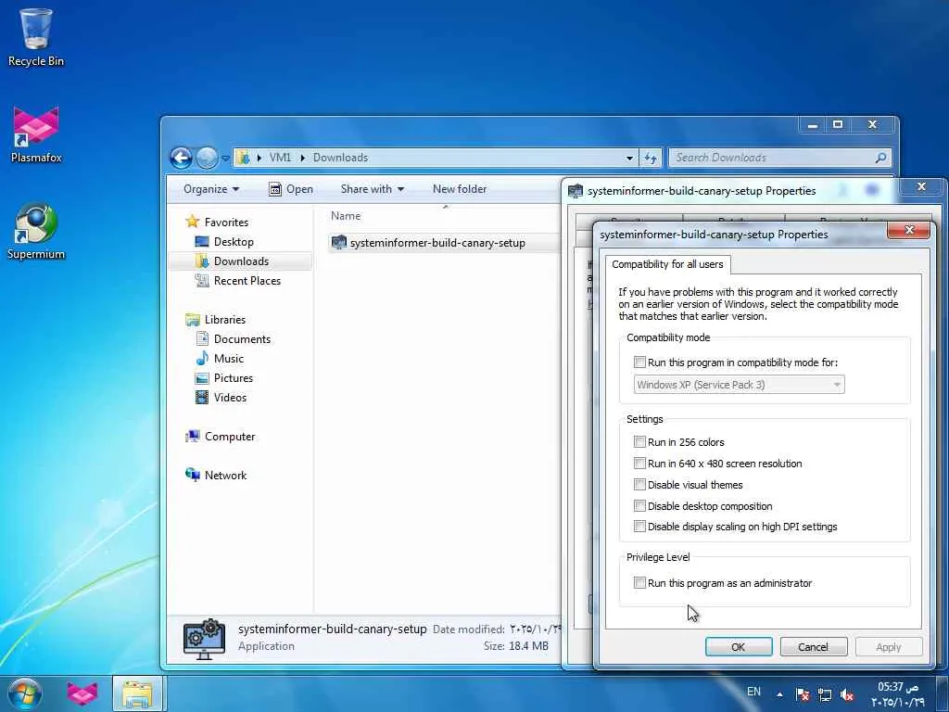Launch the Plasmafox desktop shortcut

[x=36, y=134]
